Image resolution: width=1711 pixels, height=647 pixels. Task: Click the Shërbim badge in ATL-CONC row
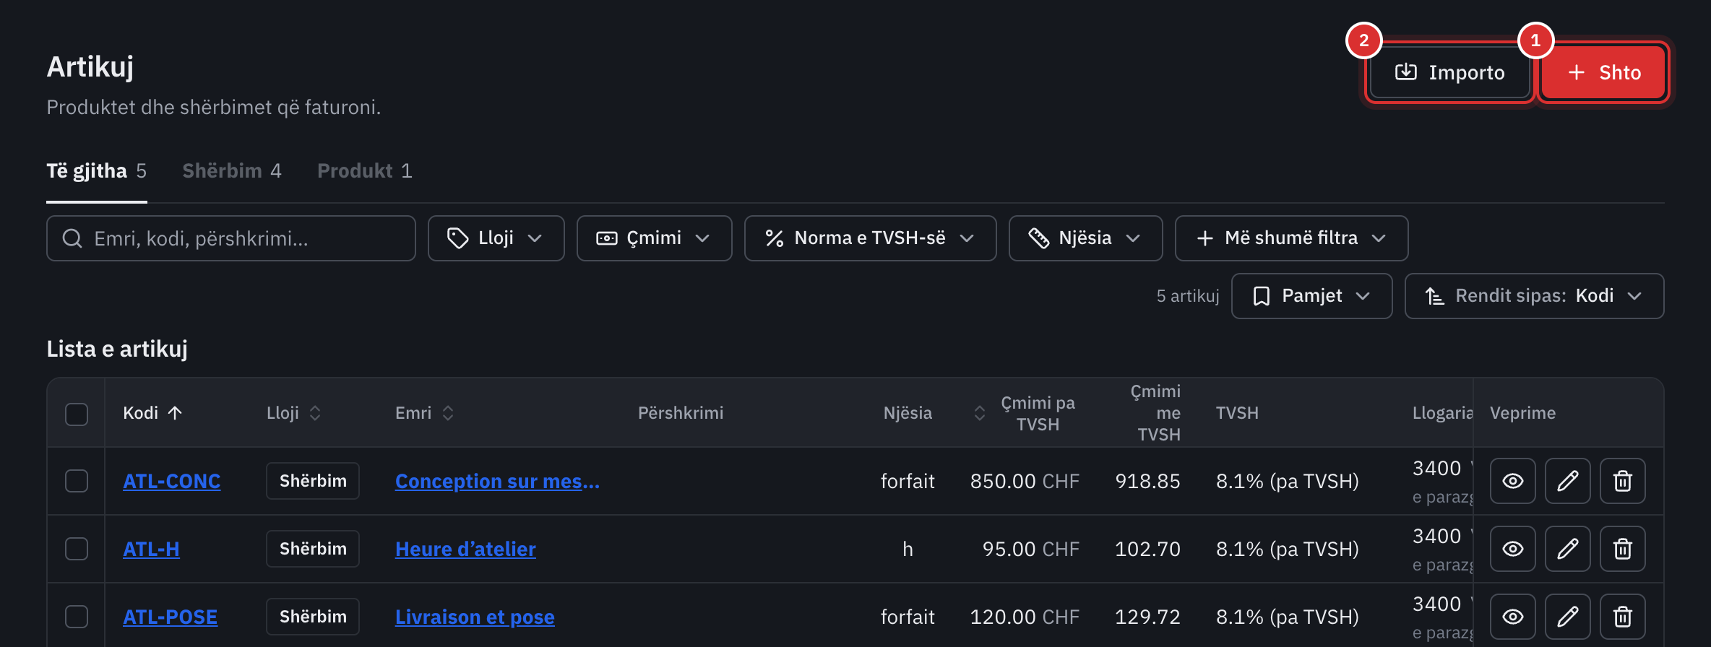313,481
